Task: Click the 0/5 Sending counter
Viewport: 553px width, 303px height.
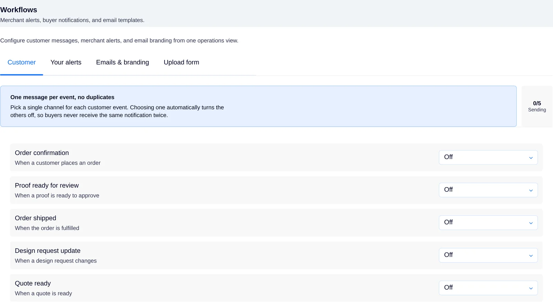Action: click(537, 106)
